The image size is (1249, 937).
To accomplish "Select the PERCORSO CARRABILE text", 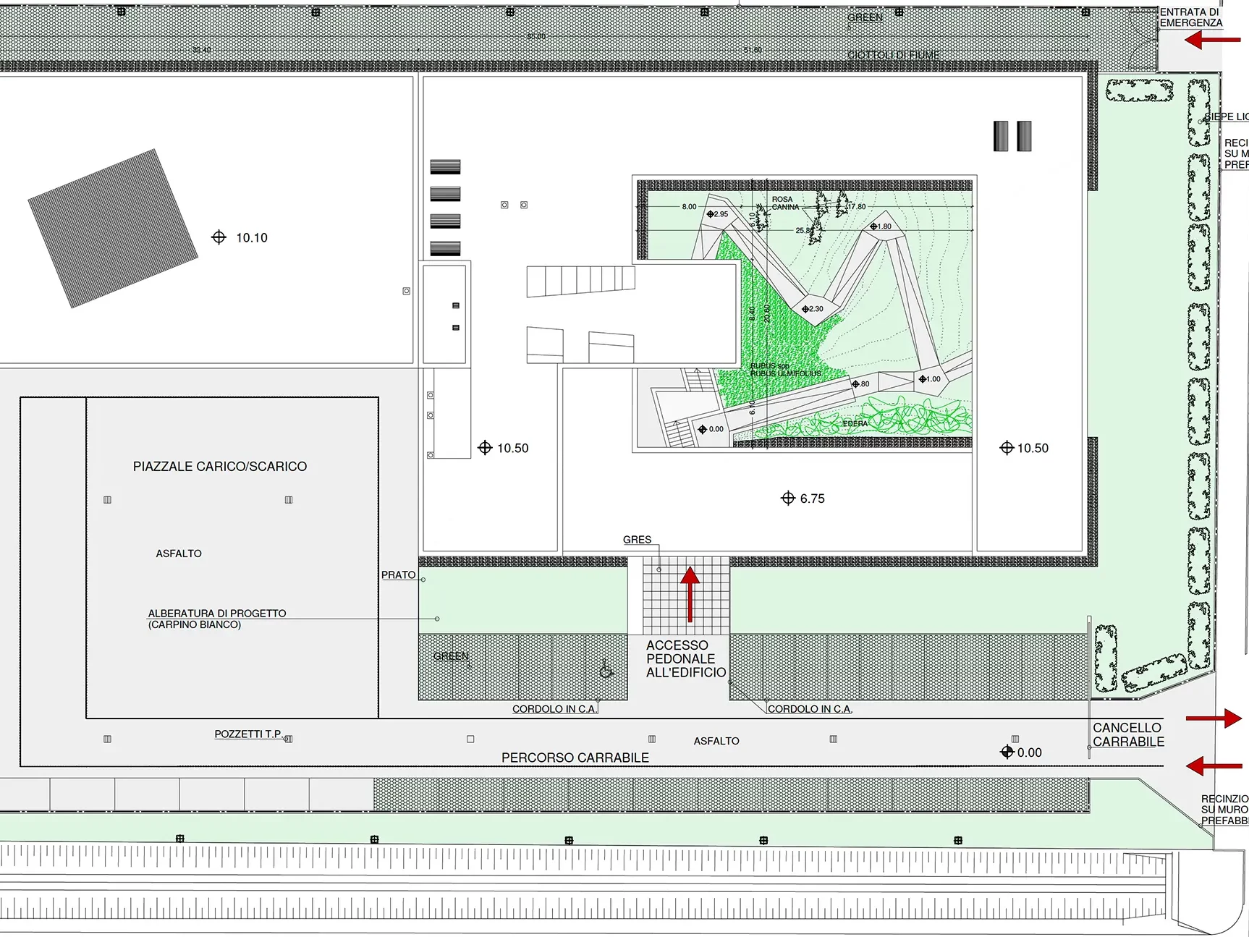I will (575, 758).
